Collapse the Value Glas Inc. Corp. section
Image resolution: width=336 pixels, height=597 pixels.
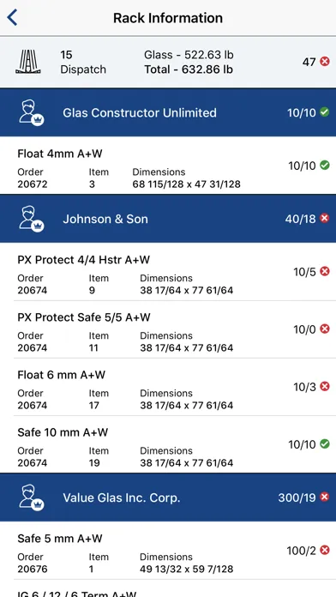tap(168, 497)
